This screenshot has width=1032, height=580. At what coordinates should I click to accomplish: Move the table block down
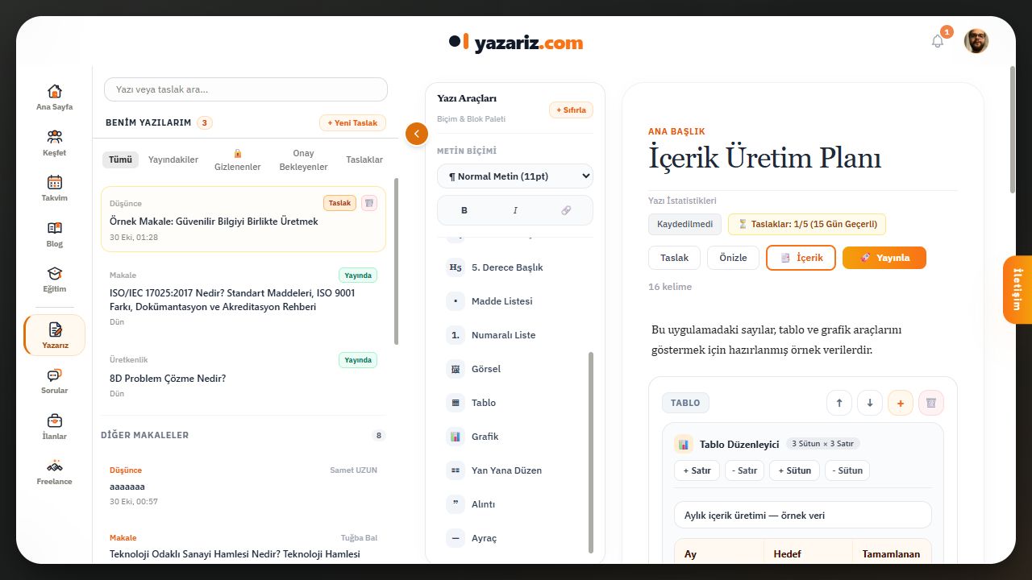point(870,403)
